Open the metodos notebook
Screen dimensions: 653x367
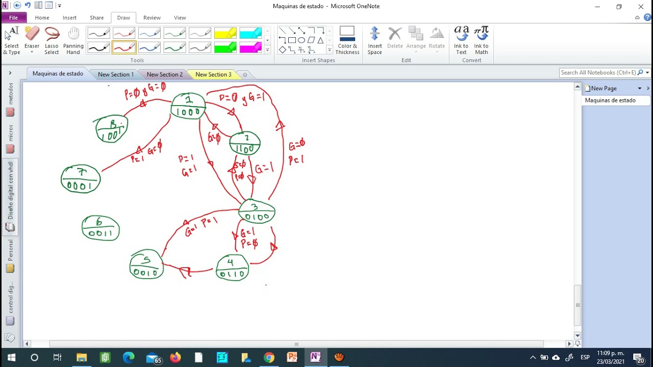tap(10, 99)
